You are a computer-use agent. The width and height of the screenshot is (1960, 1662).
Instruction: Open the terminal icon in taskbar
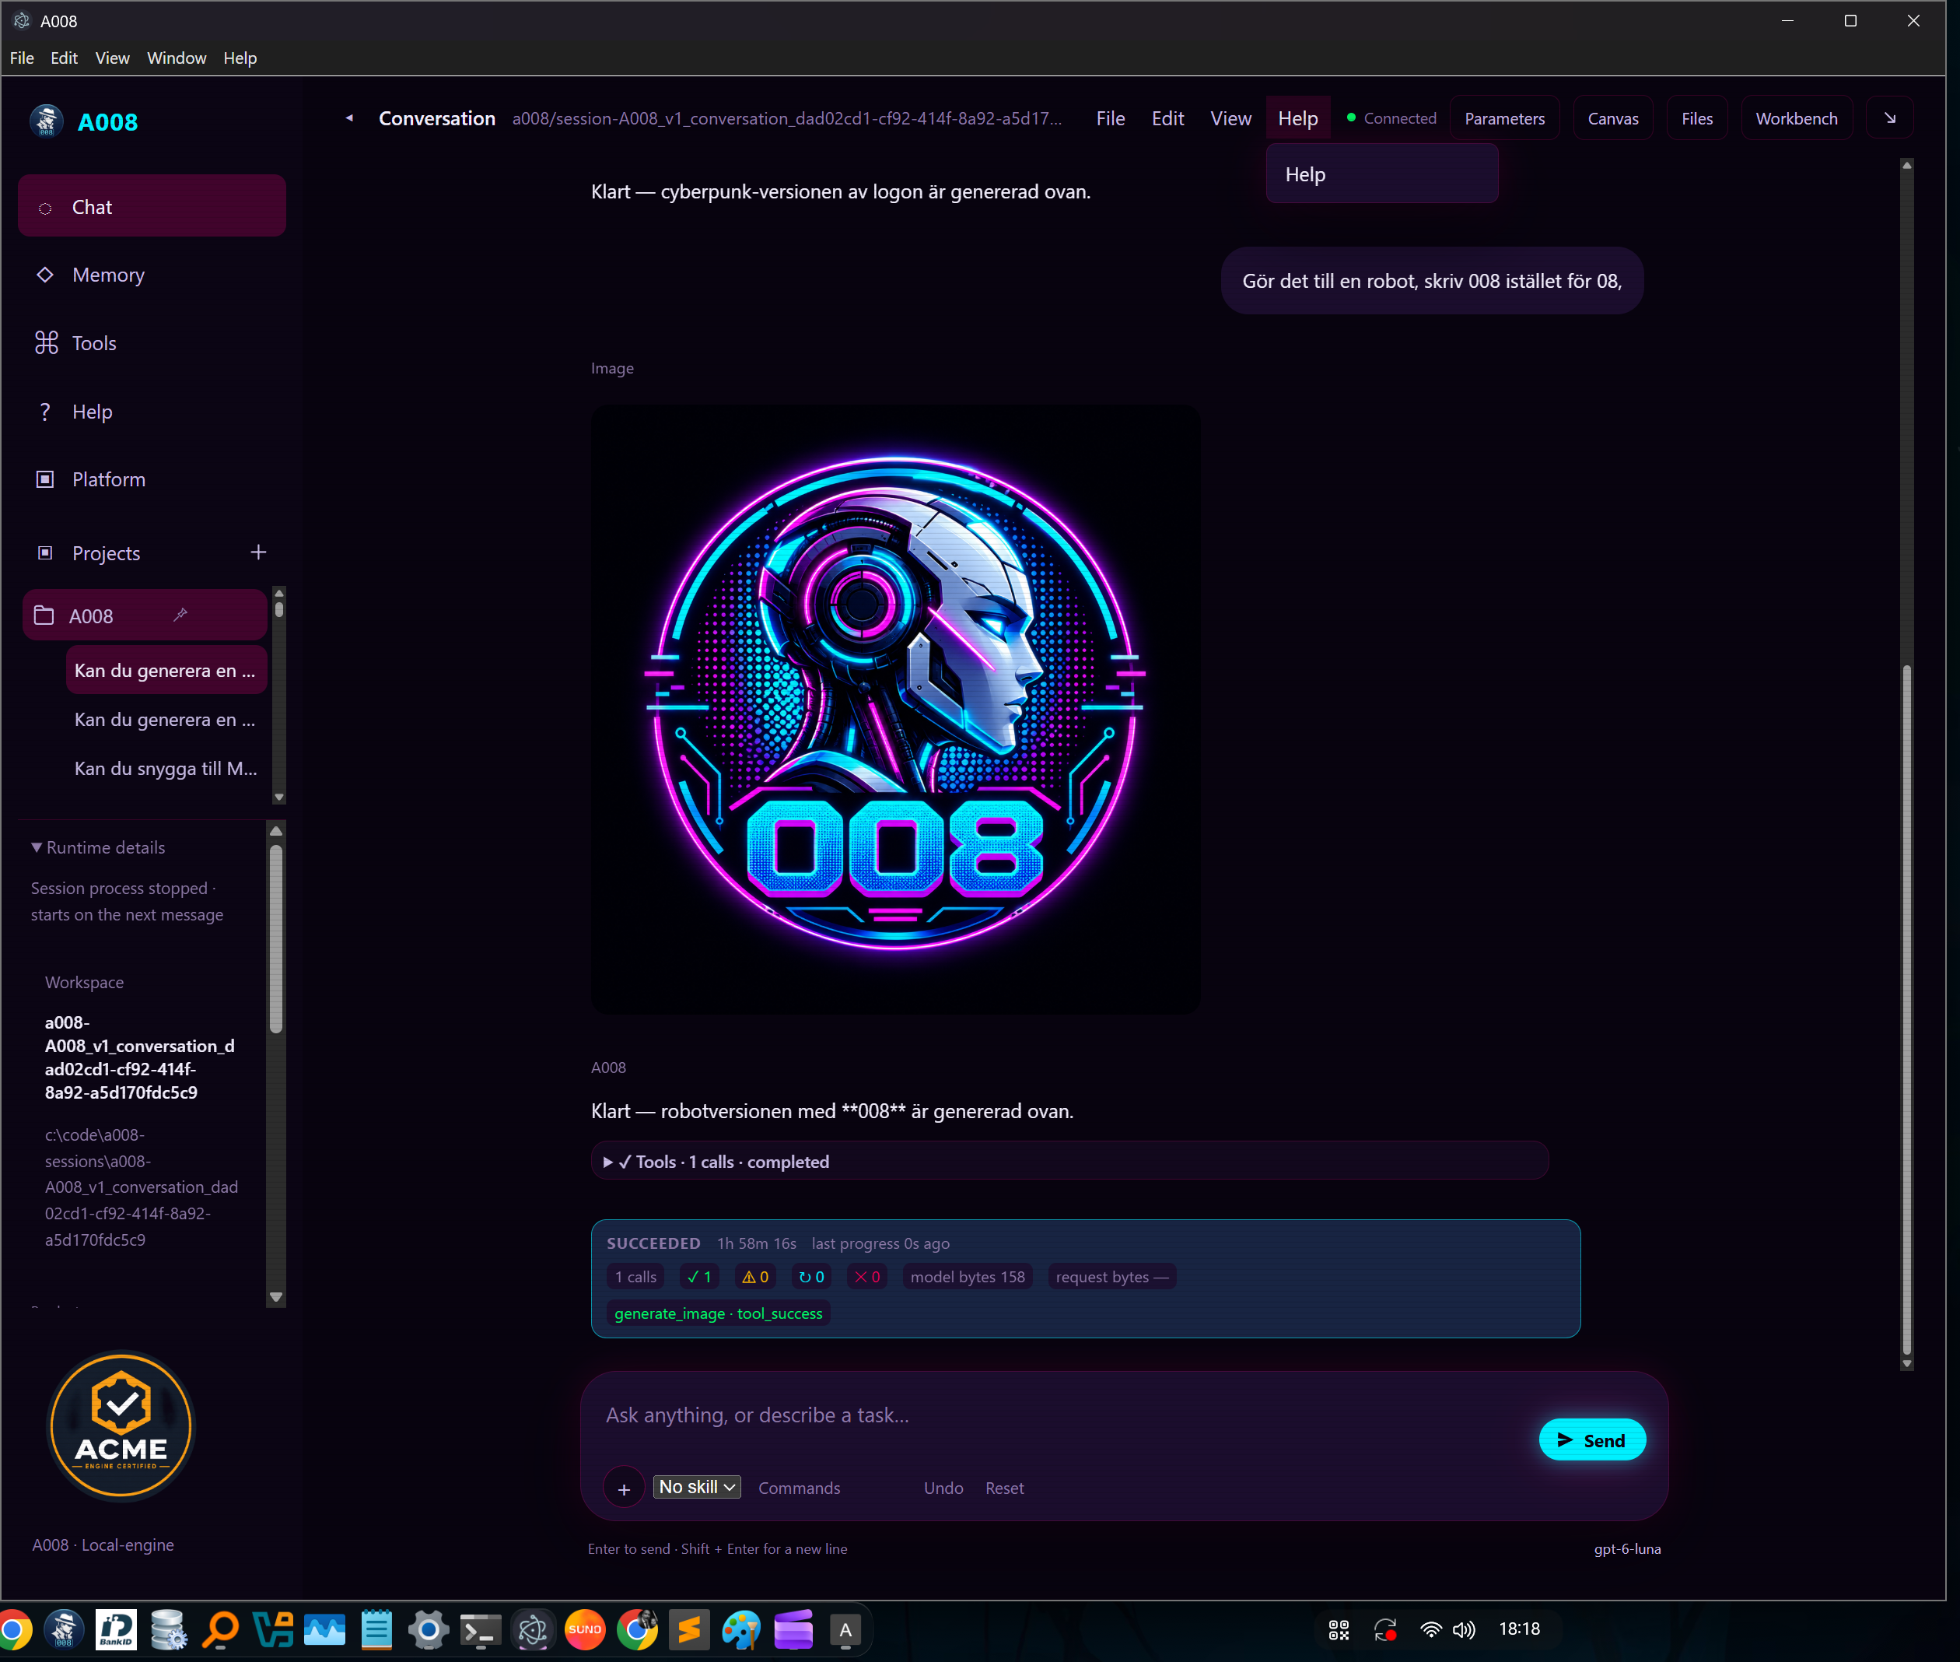481,1629
